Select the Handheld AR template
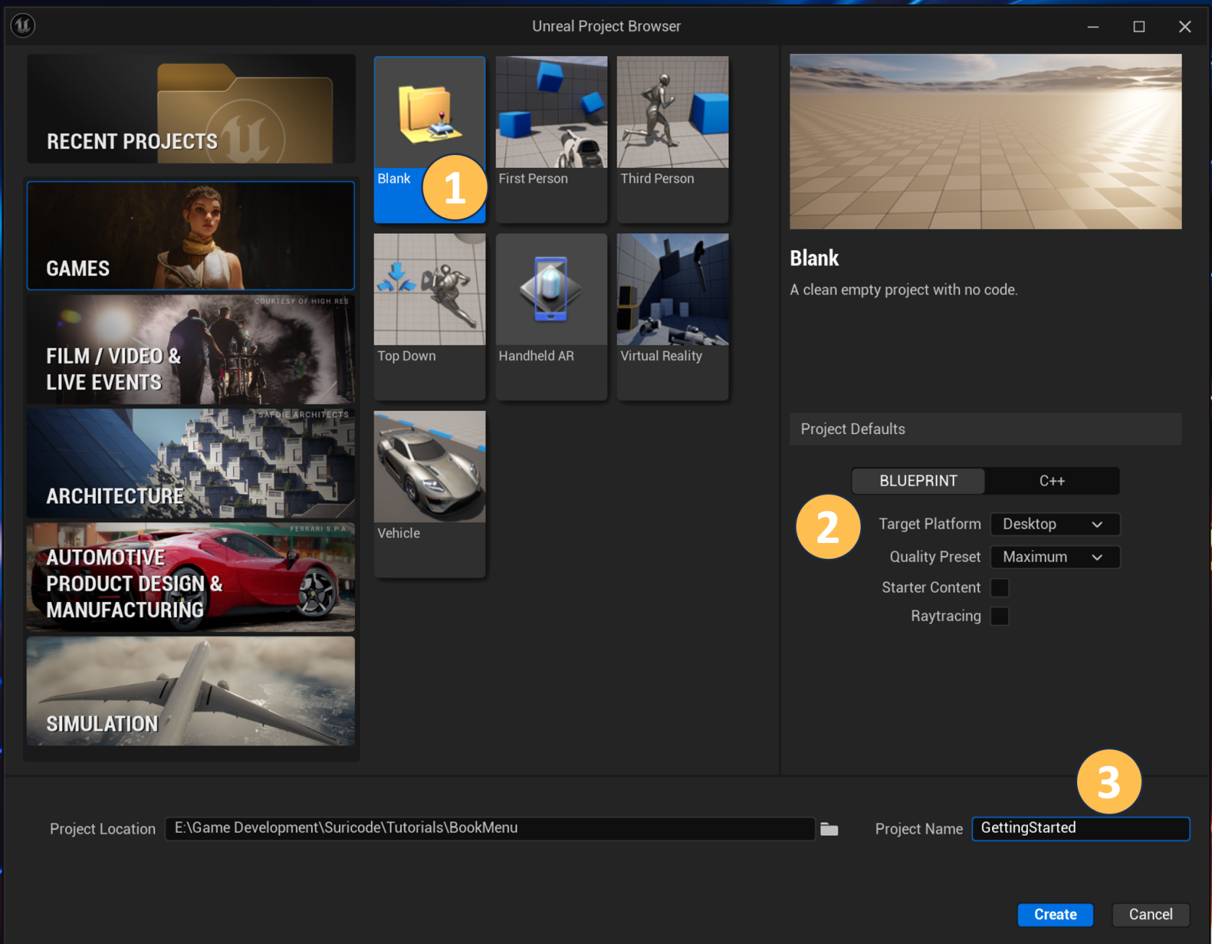 coord(551,317)
